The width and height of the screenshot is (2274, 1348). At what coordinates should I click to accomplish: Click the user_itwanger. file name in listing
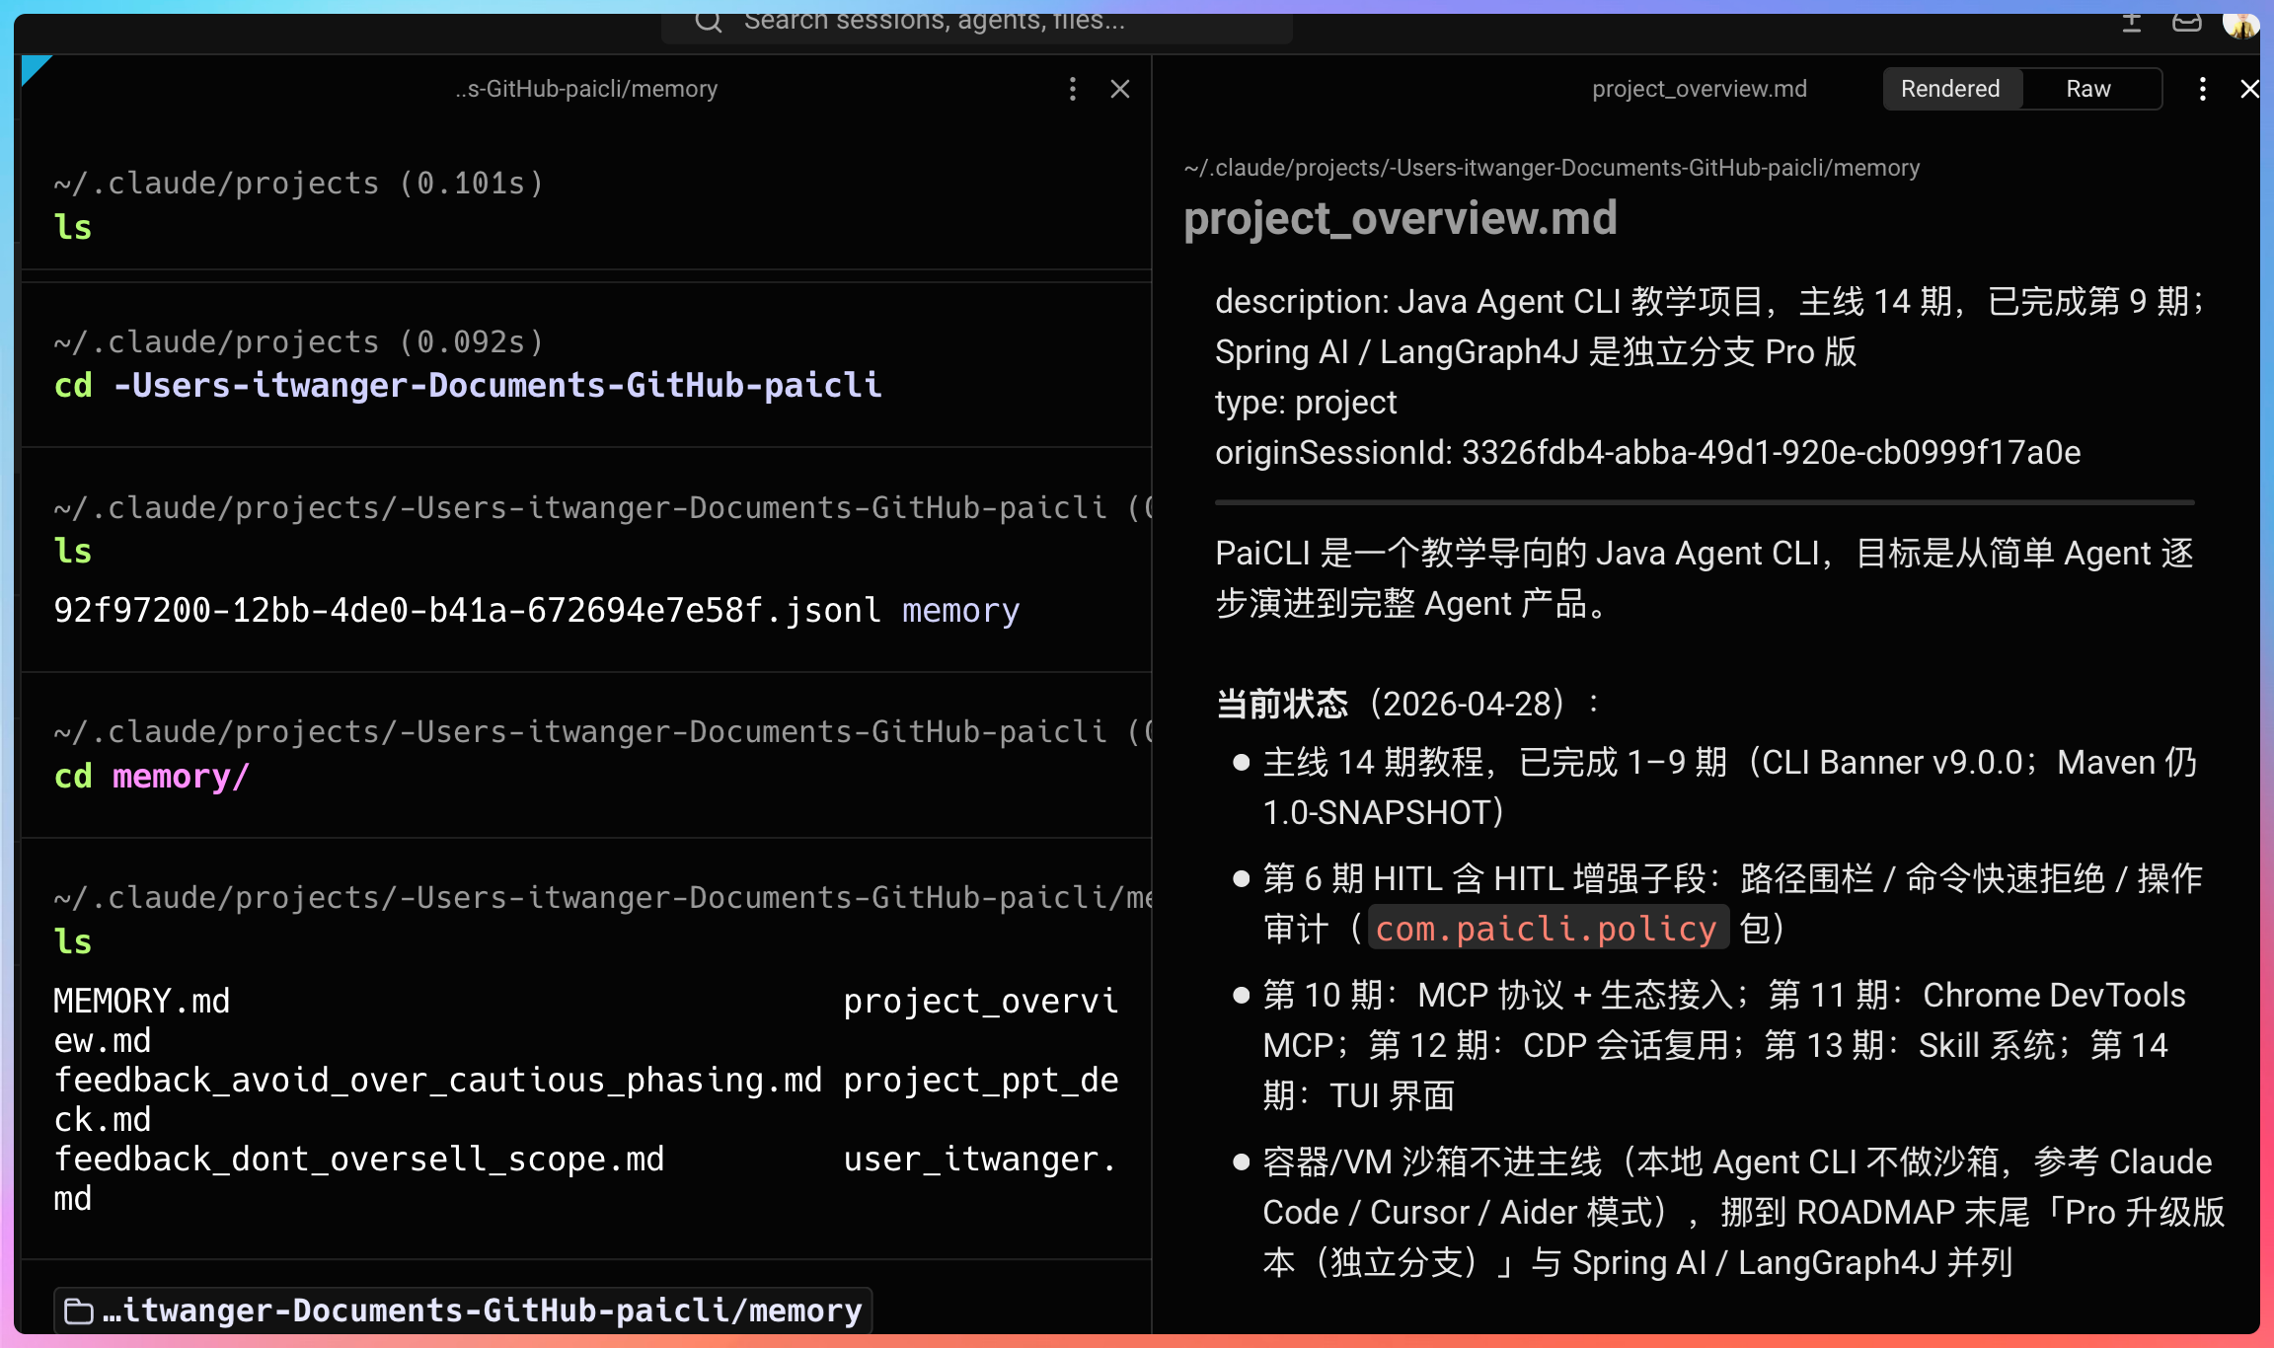click(981, 1159)
